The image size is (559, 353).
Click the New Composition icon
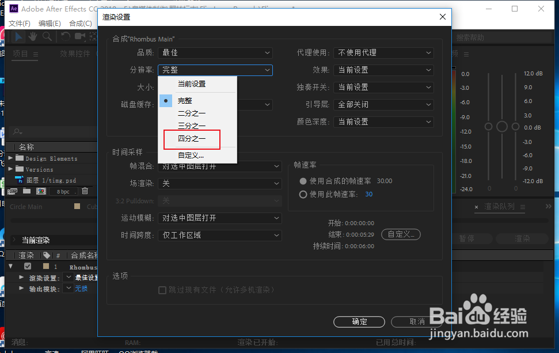pos(41,192)
